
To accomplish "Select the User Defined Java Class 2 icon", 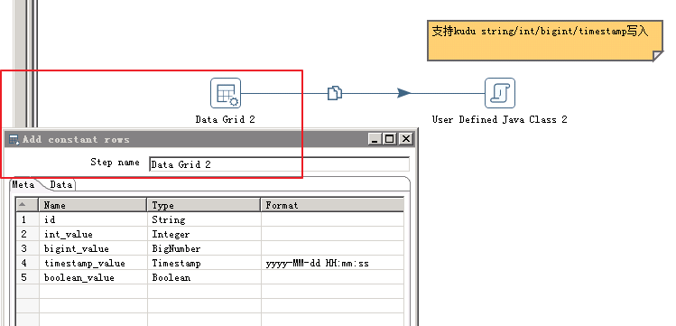I will click(500, 93).
